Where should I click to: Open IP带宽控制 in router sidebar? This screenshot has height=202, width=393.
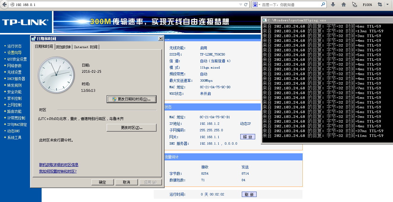pyautogui.click(x=16, y=118)
